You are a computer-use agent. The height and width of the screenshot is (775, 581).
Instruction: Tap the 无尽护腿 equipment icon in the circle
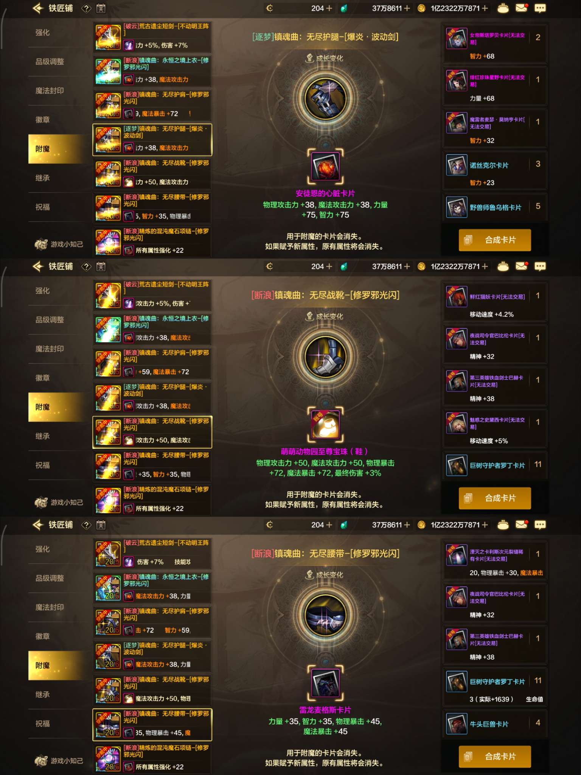[x=325, y=99]
